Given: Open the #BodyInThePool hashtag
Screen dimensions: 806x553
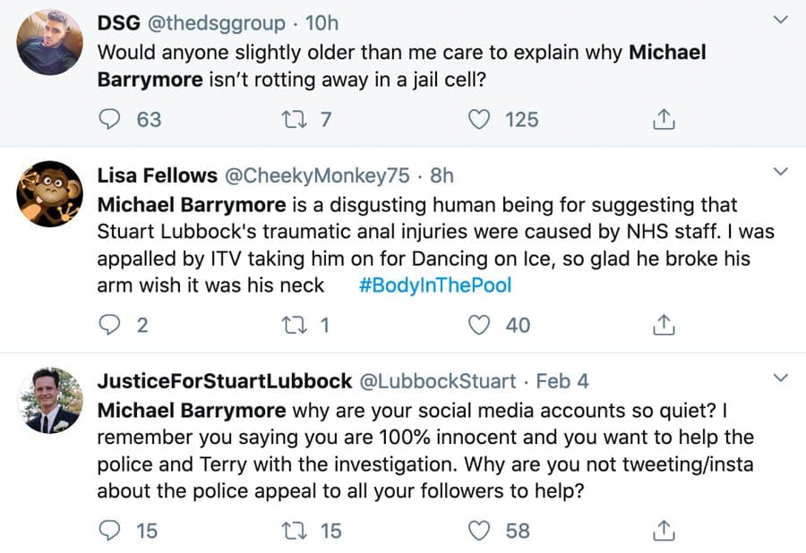Looking at the screenshot, I should (434, 285).
